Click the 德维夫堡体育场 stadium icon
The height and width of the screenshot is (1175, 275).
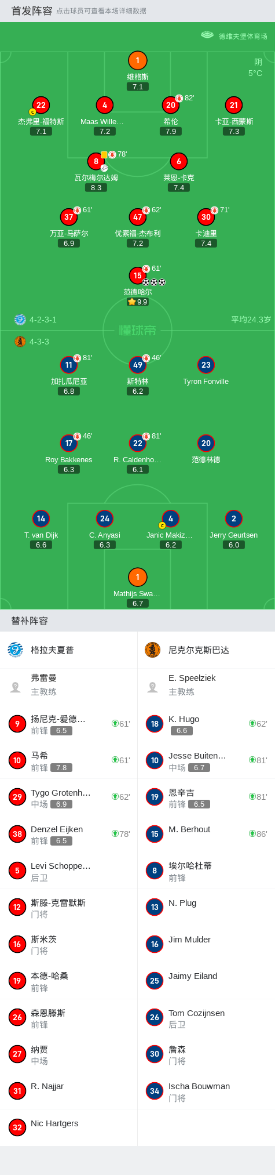click(x=207, y=35)
